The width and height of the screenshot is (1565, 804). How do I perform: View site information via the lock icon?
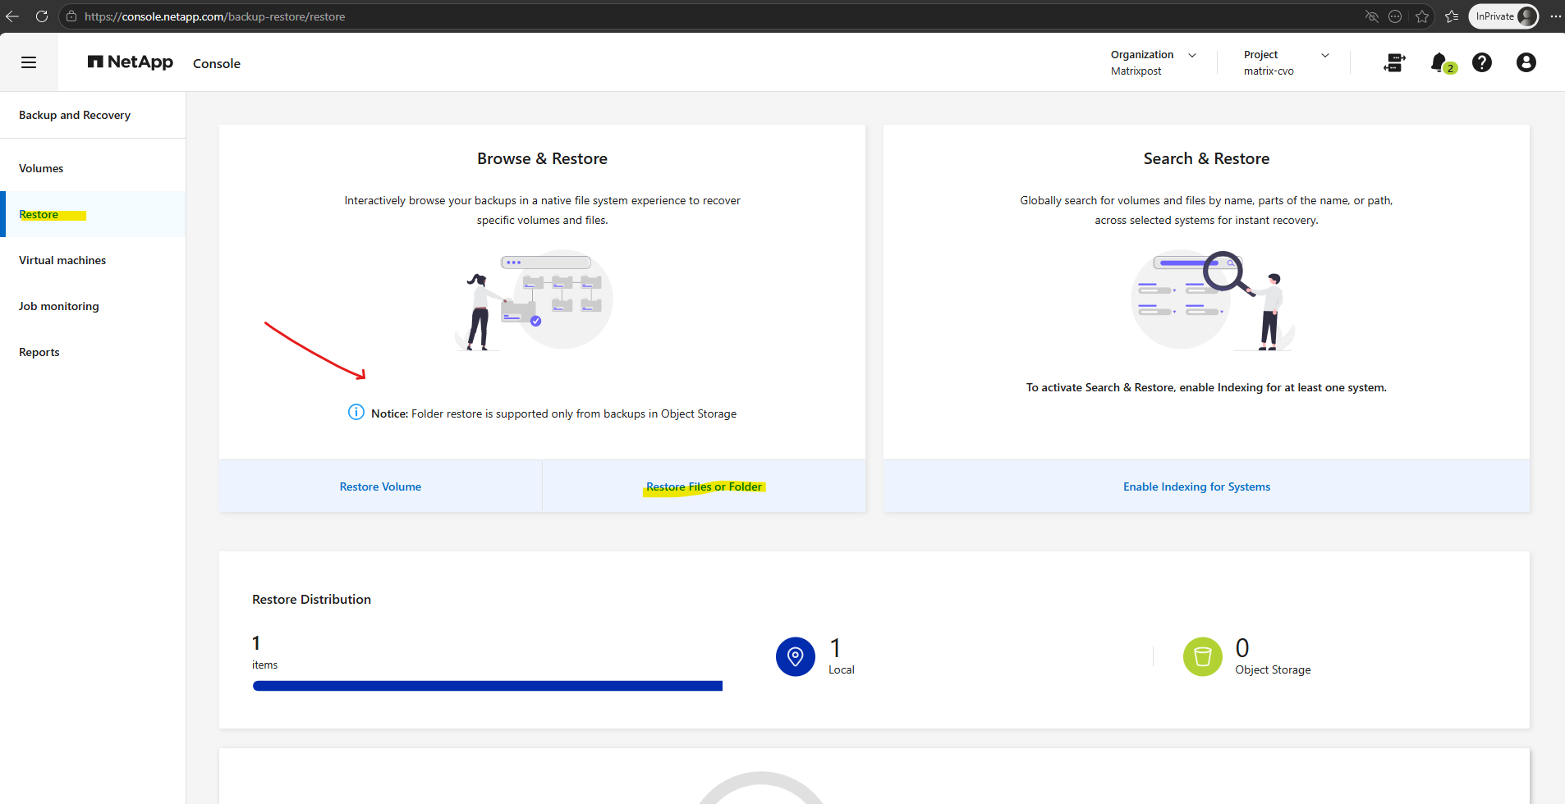(71, 16)
